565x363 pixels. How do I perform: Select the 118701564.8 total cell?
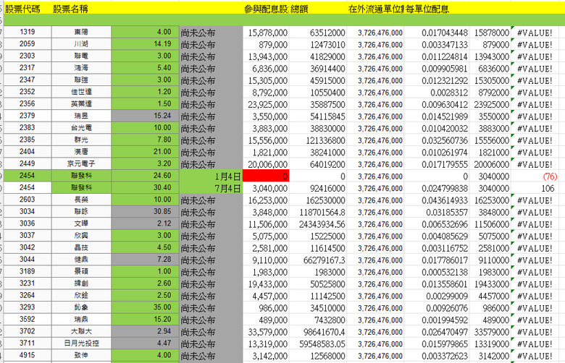click(x=318, y=213)
